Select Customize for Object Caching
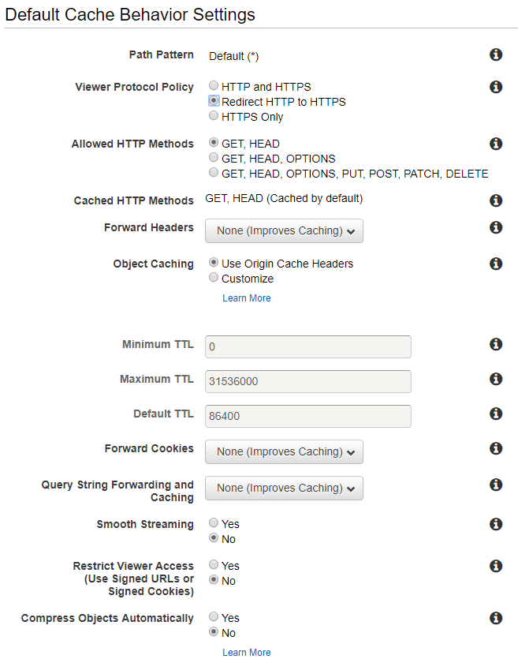Image resolution: width=518 pixels, height=659 pixels. pyautogui.click(x=214, y=279)
